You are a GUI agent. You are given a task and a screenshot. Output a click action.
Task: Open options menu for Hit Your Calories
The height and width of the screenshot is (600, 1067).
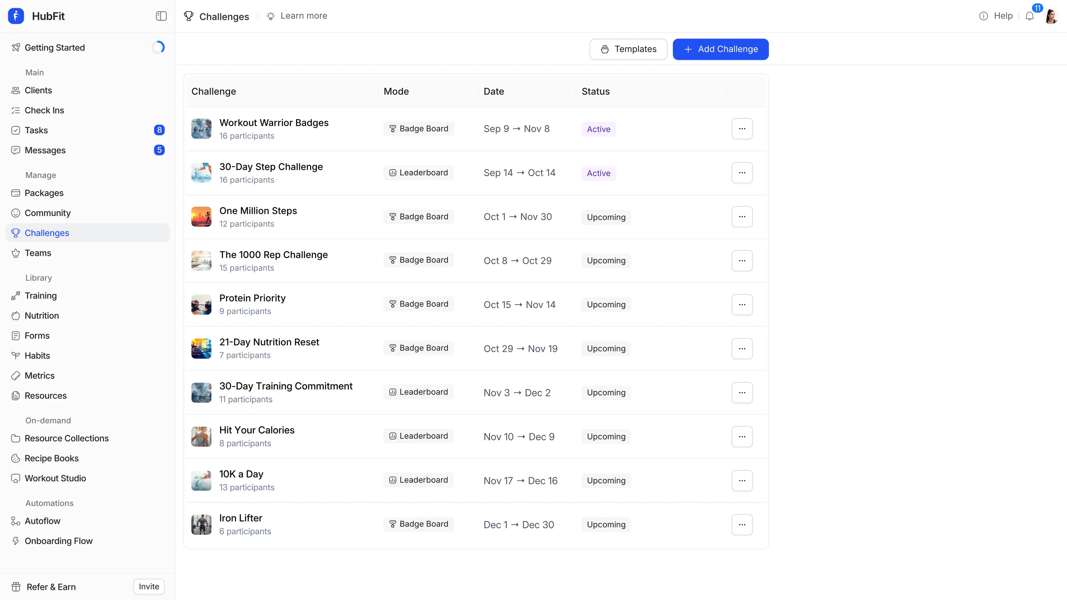(742, 436)
